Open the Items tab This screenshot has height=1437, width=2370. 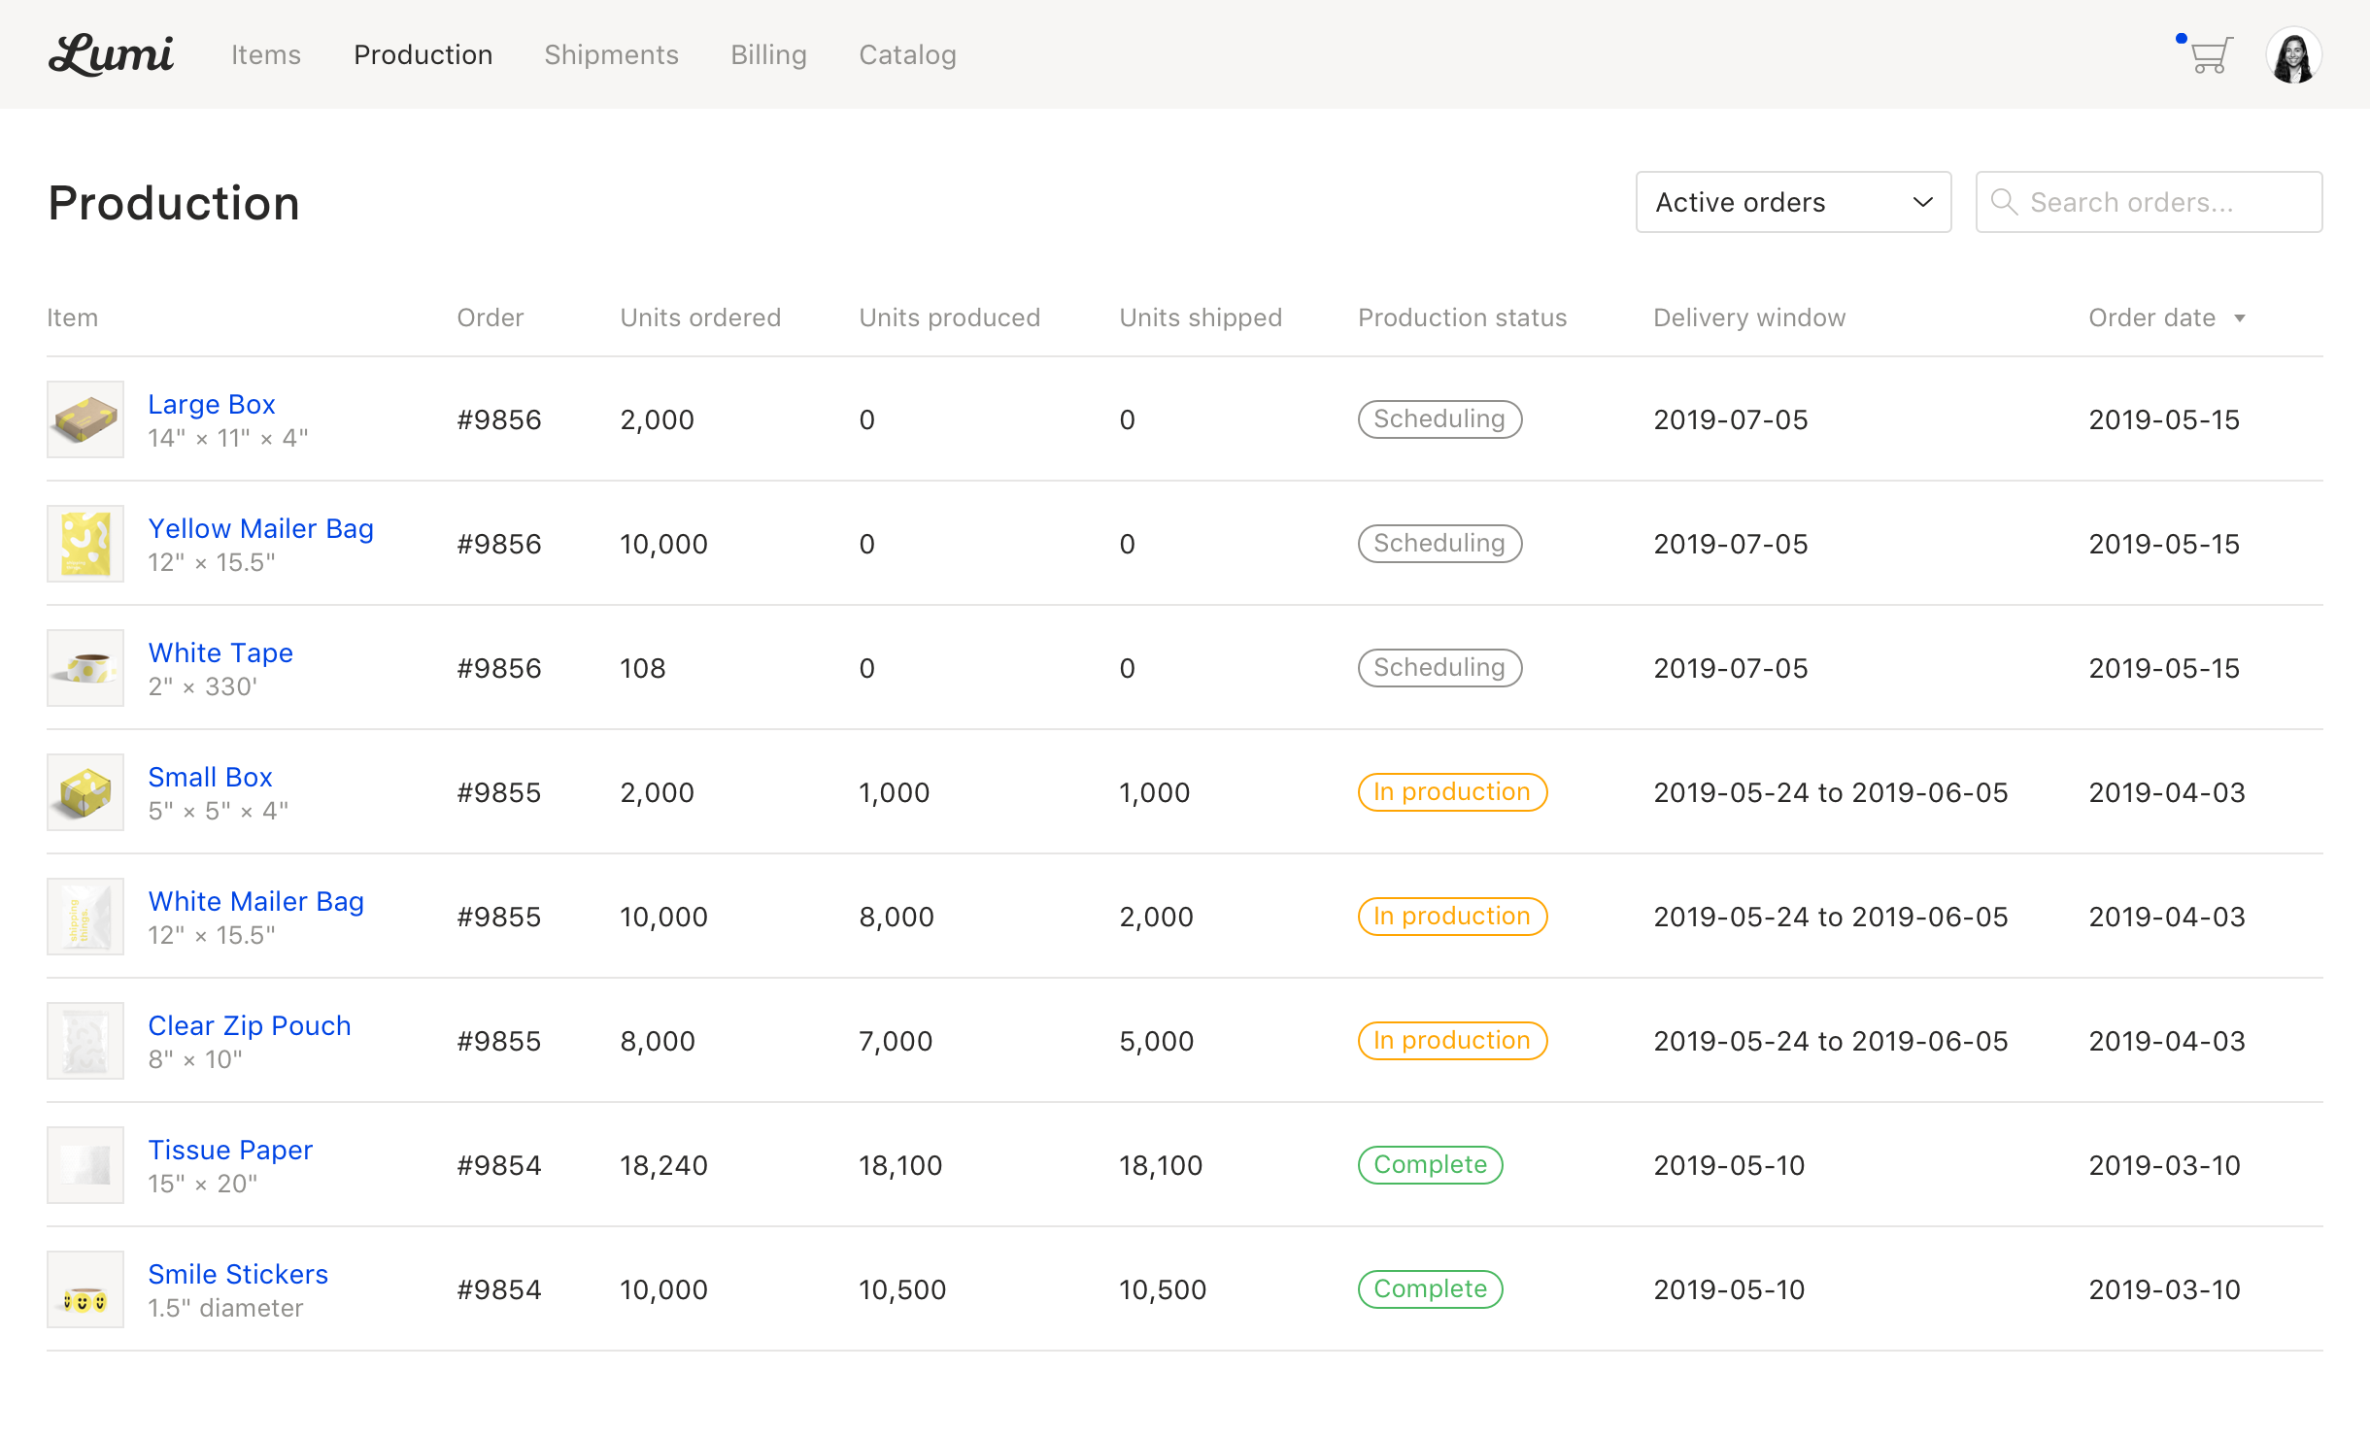coord(266,54)
